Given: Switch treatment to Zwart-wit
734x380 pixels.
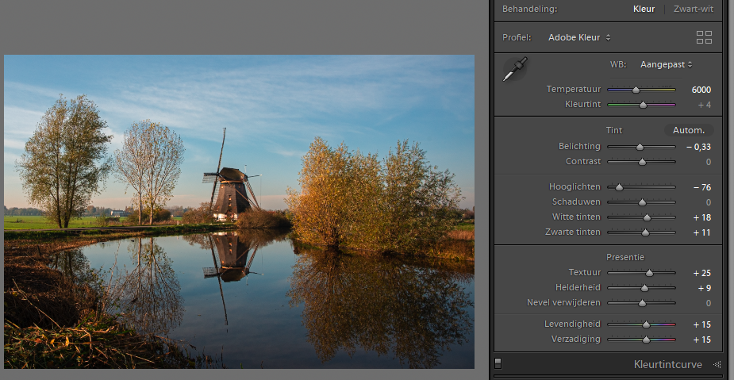Looking at the screenshot, I should click(x=693, y=10).
